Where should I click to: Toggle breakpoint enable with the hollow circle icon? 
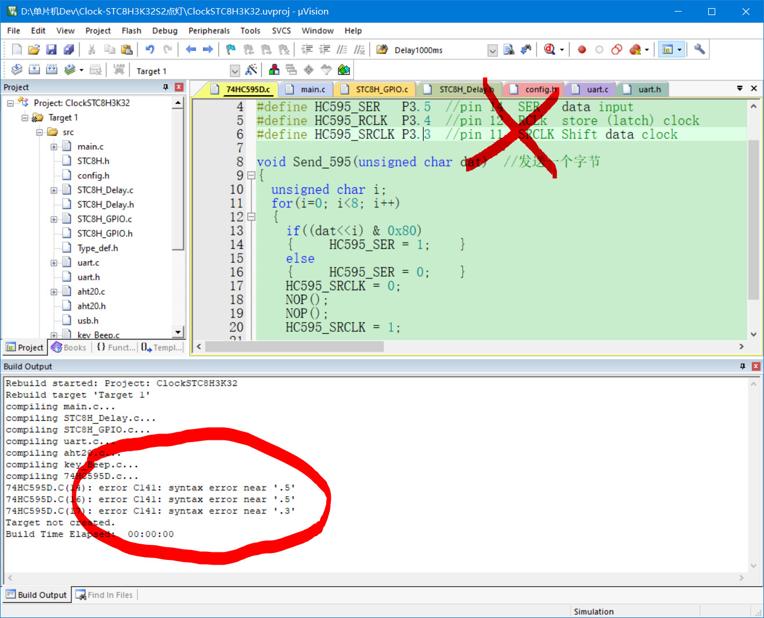599,50
